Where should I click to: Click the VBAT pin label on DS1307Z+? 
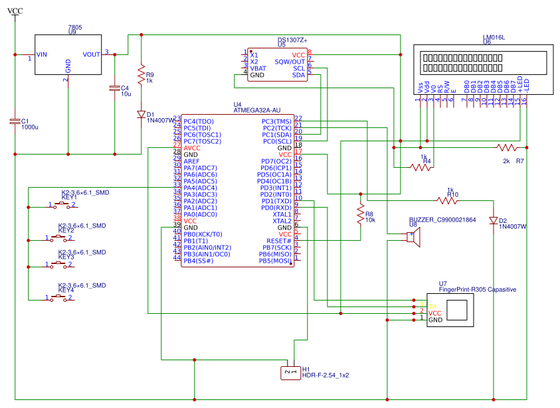point(258,68)
